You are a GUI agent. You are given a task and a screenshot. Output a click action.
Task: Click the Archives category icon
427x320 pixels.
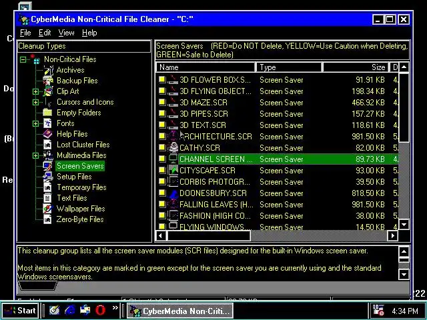[48, 70]
